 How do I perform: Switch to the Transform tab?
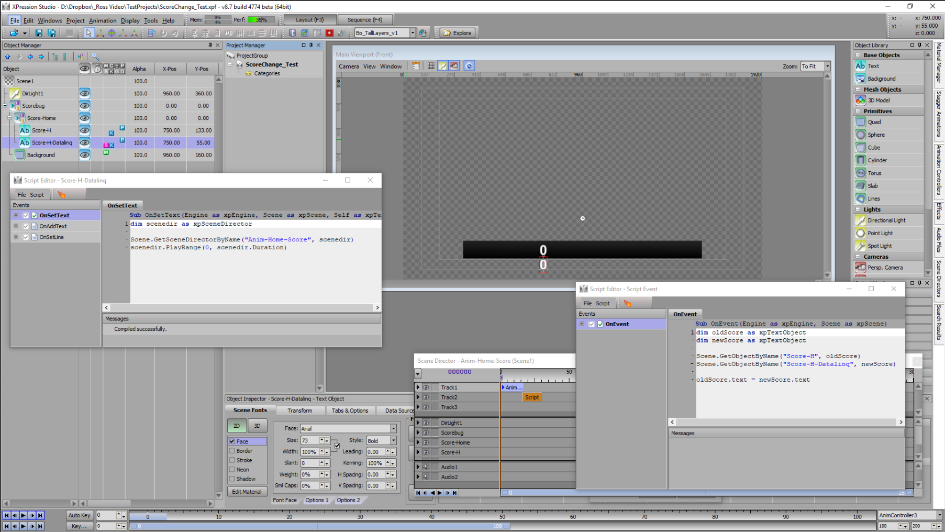tap(299, 411)
